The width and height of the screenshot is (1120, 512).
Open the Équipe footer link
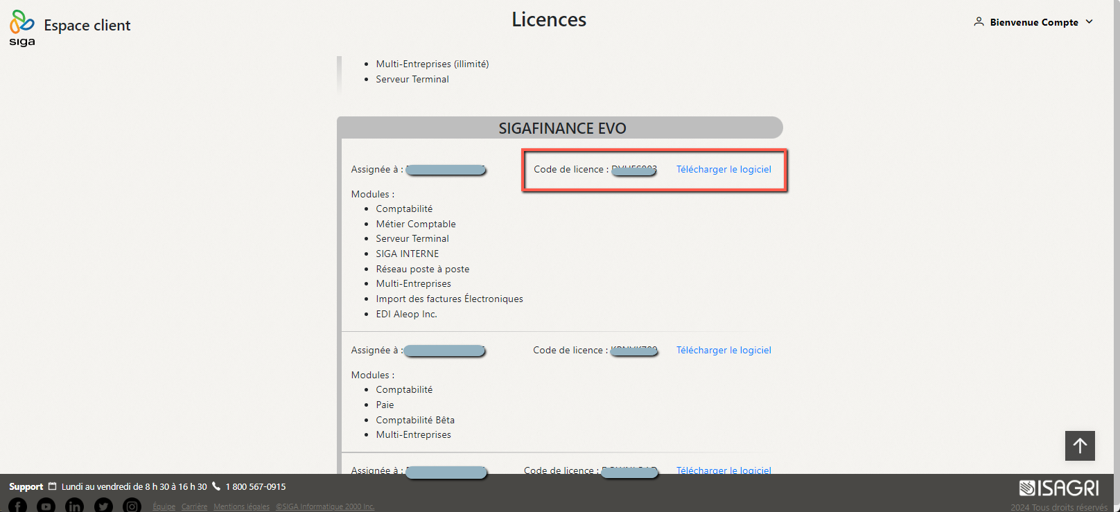pos(164,506)
